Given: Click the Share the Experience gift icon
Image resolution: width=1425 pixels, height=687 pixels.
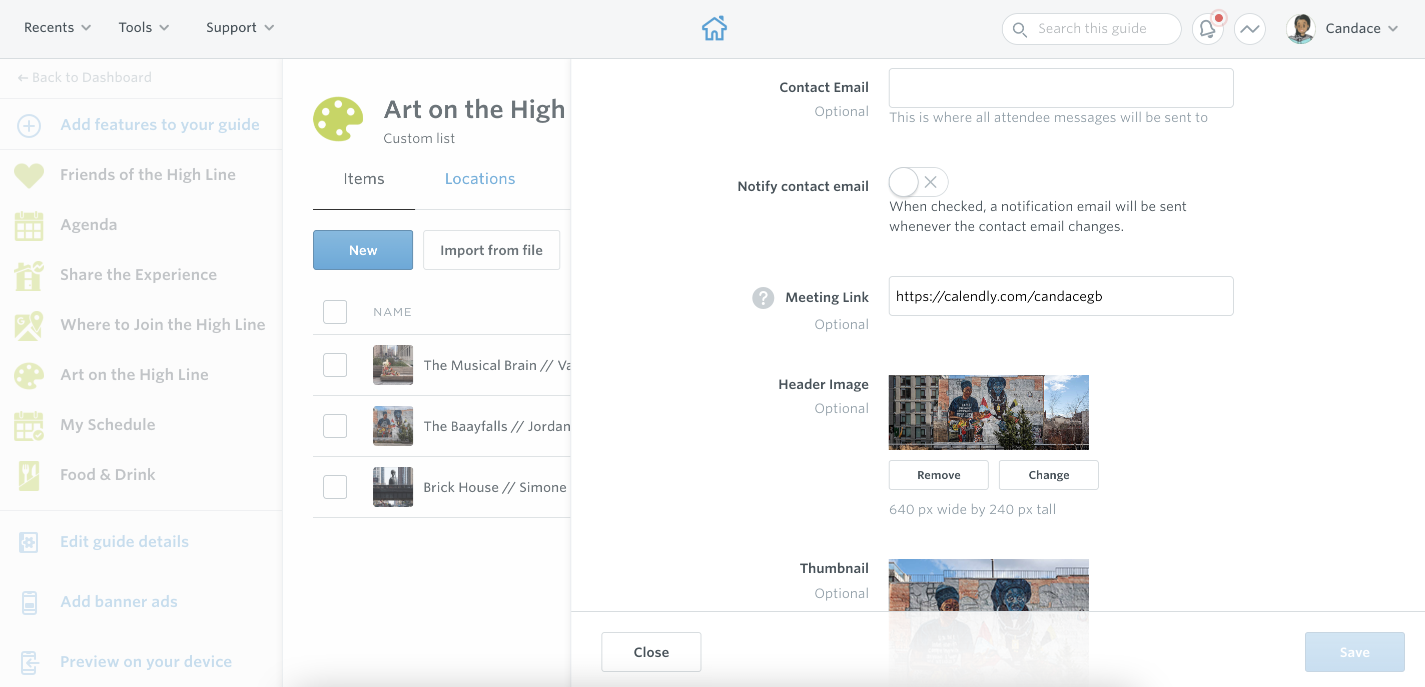Looking at the screenshot, I should [x=29, y=275].
